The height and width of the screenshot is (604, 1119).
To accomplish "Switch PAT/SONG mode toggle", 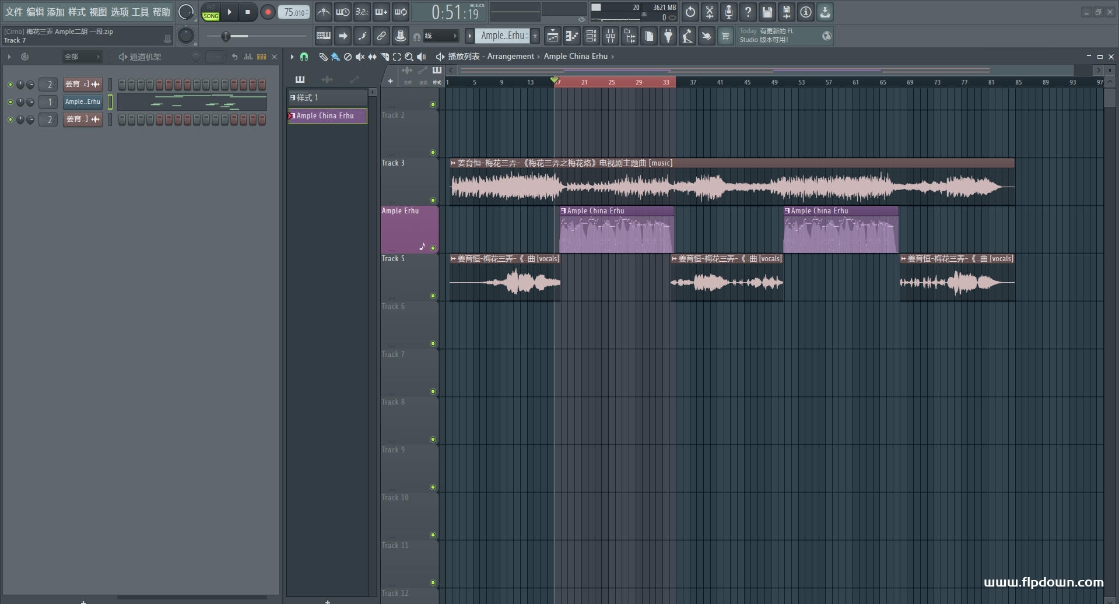I will 211,12.
